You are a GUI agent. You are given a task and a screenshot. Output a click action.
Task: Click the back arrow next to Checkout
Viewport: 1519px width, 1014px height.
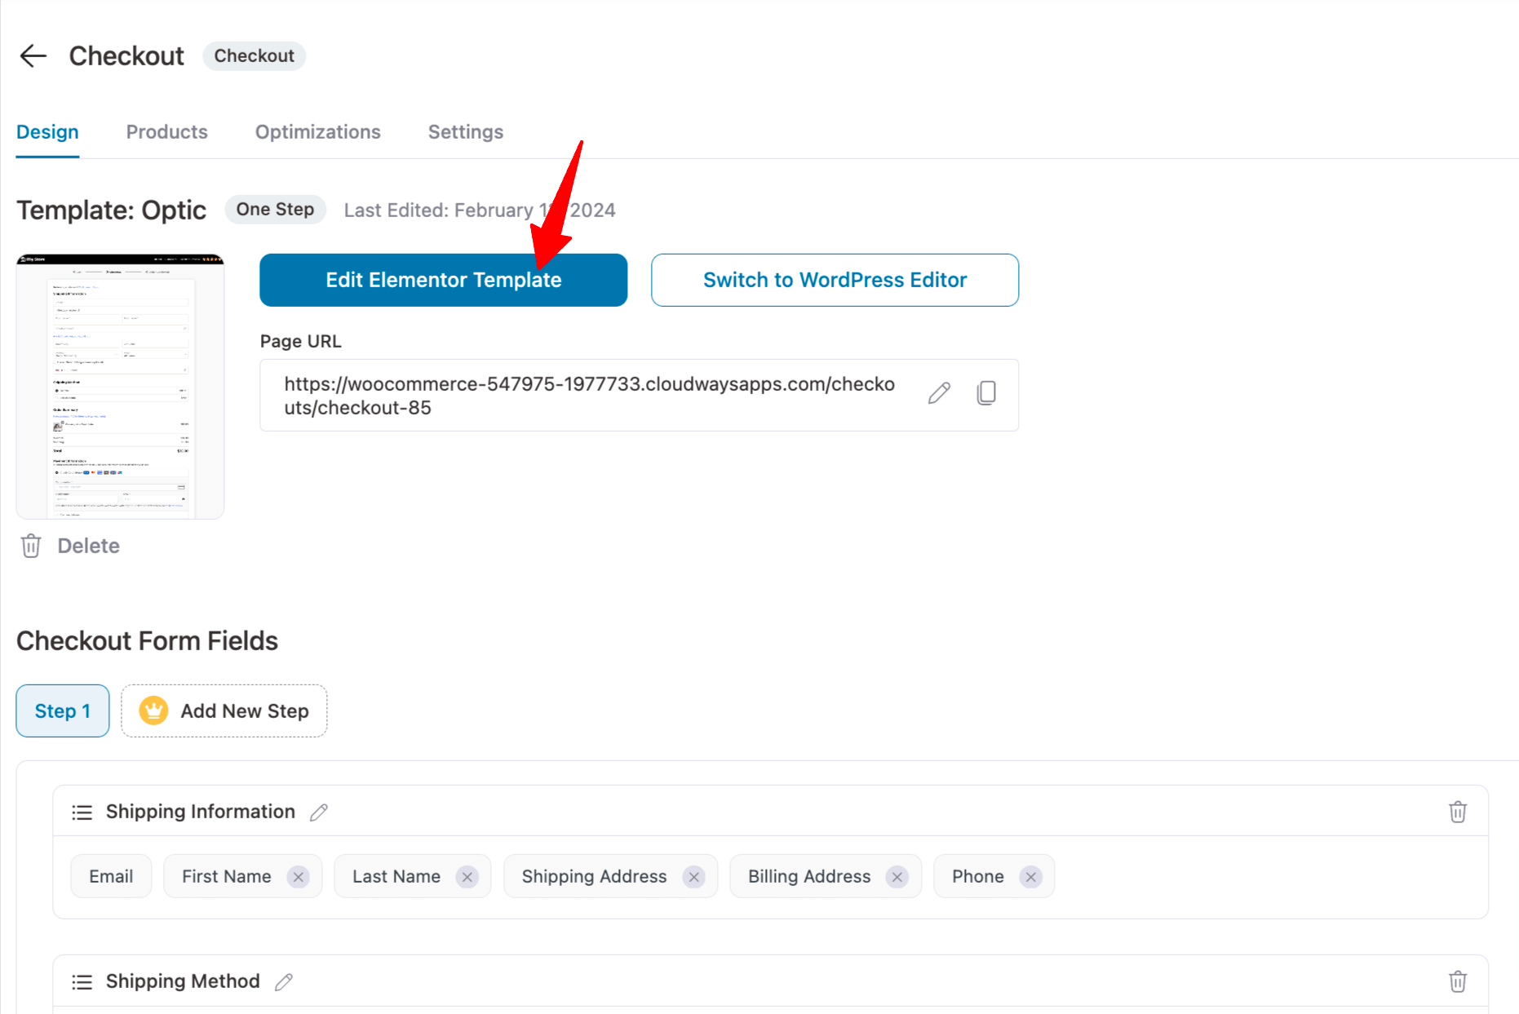point(33,56)
